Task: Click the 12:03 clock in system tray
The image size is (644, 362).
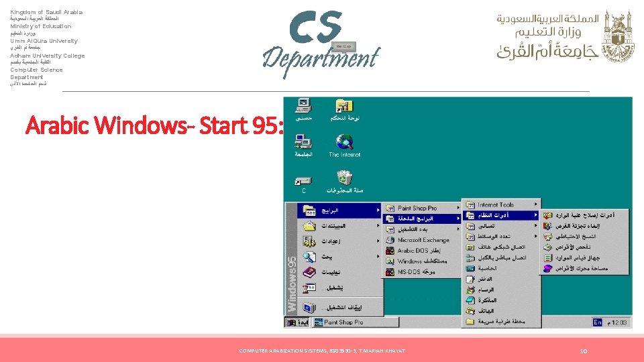Action: click(618, 323)
